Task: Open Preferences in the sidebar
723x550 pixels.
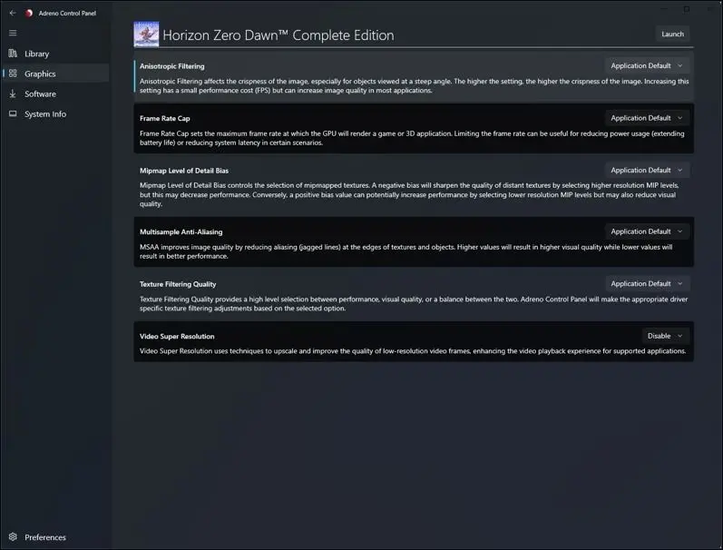Action: (55, 537)
